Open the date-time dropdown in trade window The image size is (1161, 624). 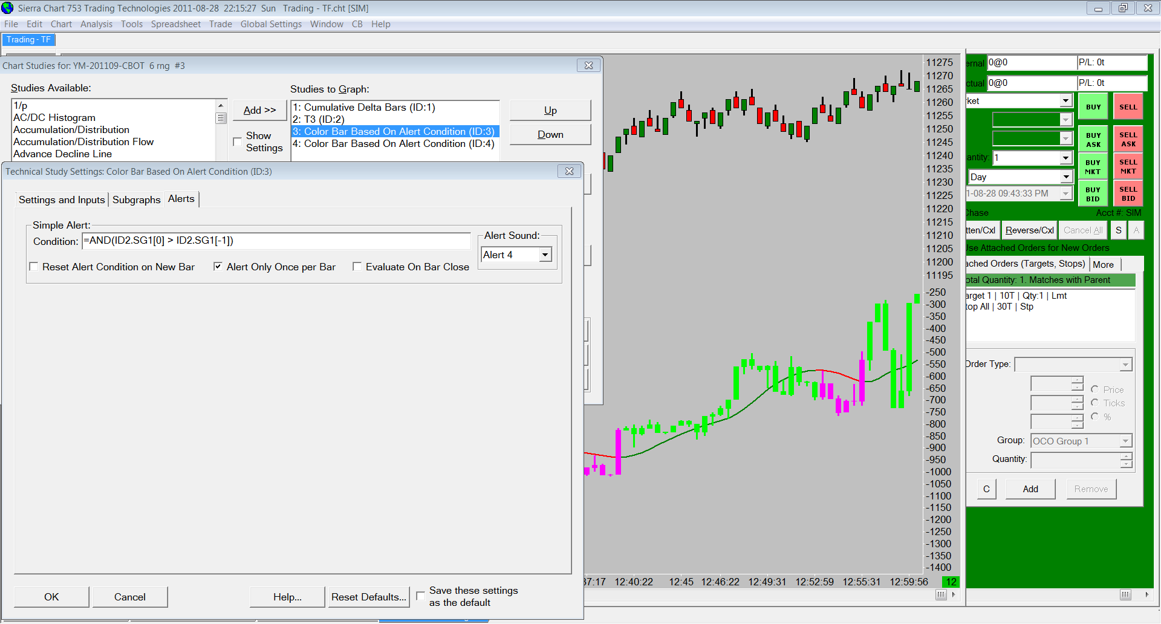(1065, 193)
